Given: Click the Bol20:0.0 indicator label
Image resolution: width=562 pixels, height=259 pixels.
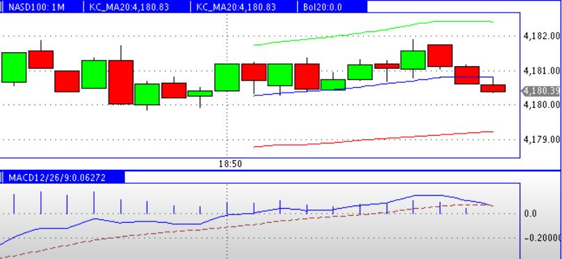Looking at the screenshot, I should pyautogui.click(x=323, y=7).
